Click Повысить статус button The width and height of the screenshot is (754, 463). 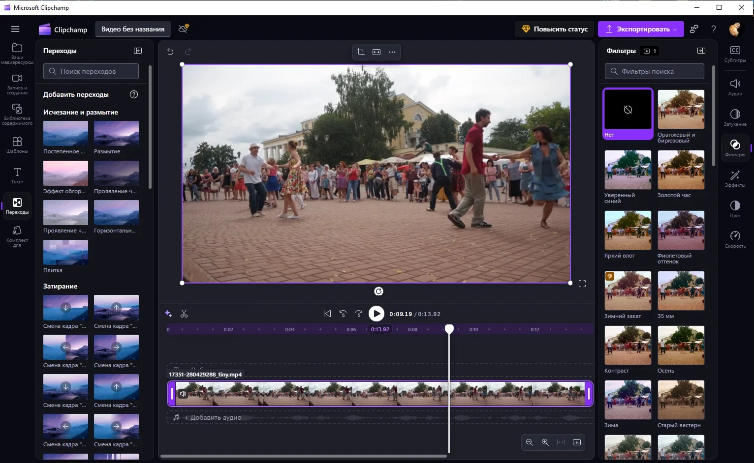point(555,29)
